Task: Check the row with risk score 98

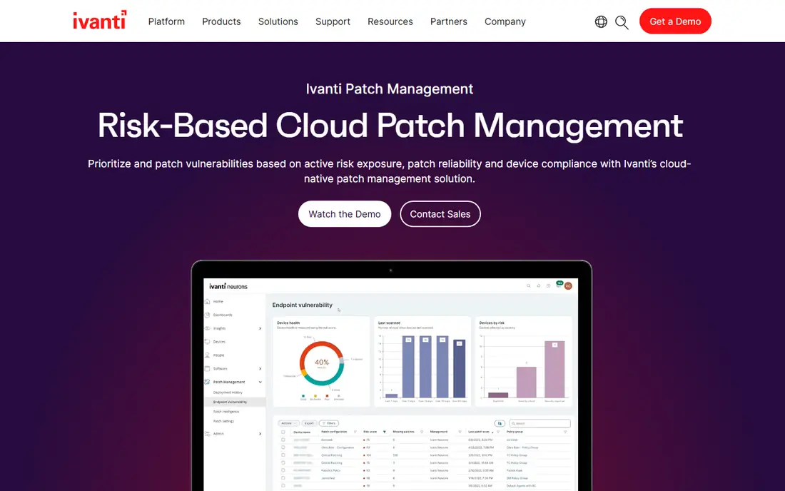Action: [x=283, y=478]
